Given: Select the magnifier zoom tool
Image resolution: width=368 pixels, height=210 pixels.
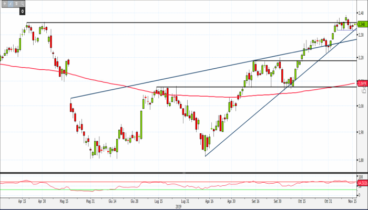Looking at the screenshot, I should (22, 3).
